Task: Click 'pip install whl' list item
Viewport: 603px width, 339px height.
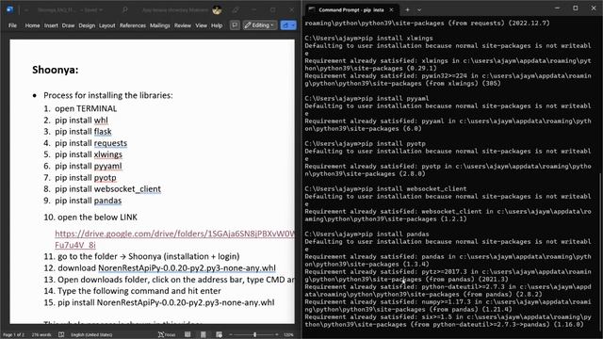Action: click(81, 121)
